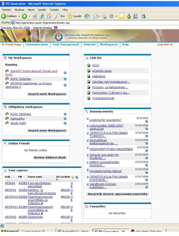Open the Material tab

click(89, 44)
